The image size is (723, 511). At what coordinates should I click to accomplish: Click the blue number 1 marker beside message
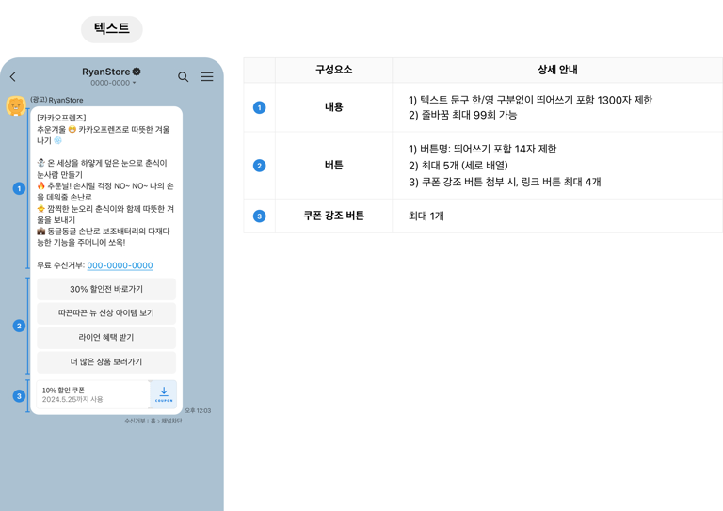coord(19,188)
